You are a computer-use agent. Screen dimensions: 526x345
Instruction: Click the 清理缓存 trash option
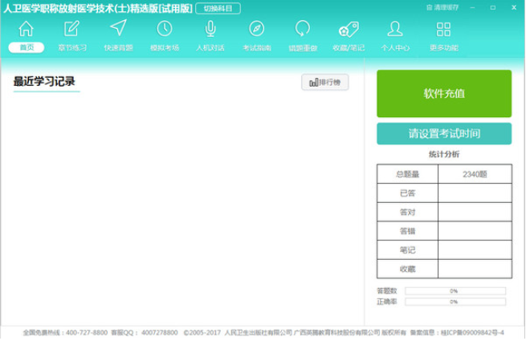point(442,7)
